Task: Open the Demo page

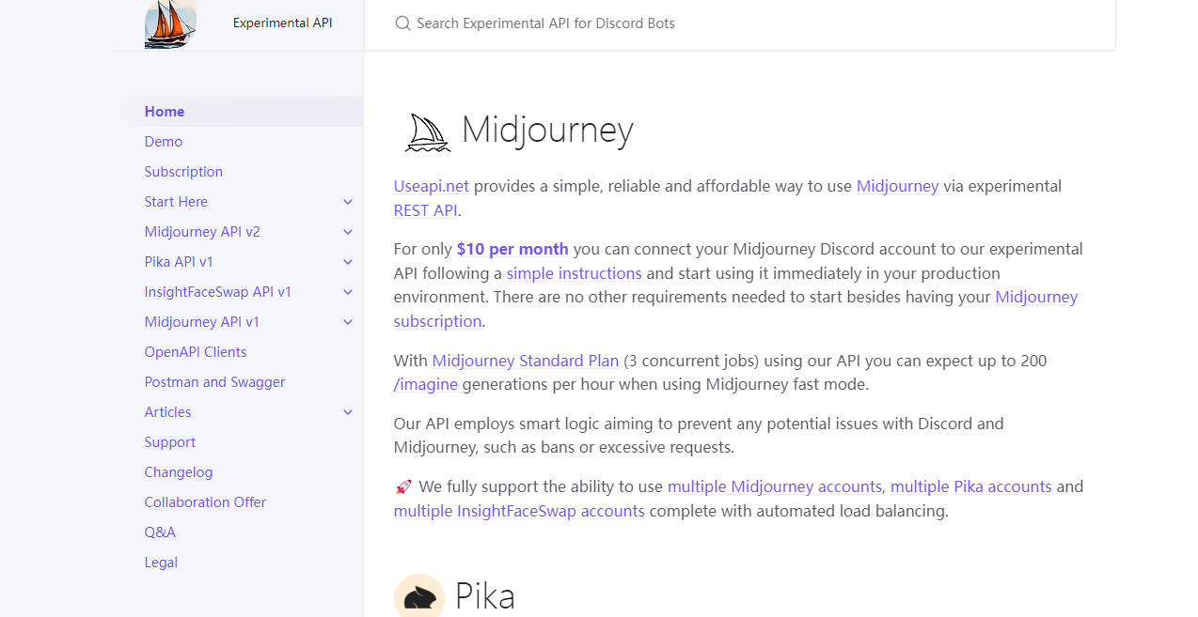Action: 163,141
